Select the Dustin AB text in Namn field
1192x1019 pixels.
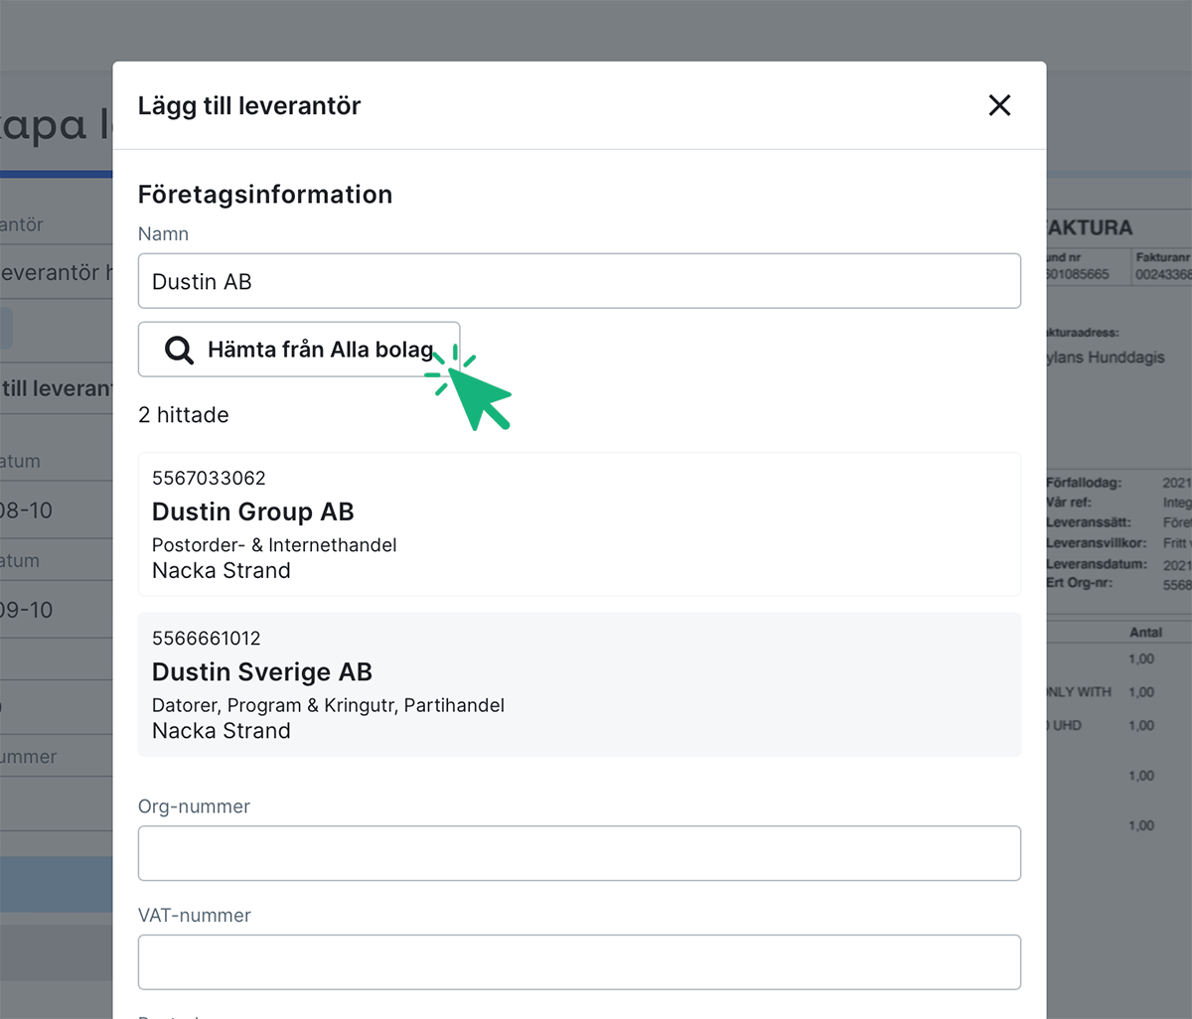coord(202,282)
